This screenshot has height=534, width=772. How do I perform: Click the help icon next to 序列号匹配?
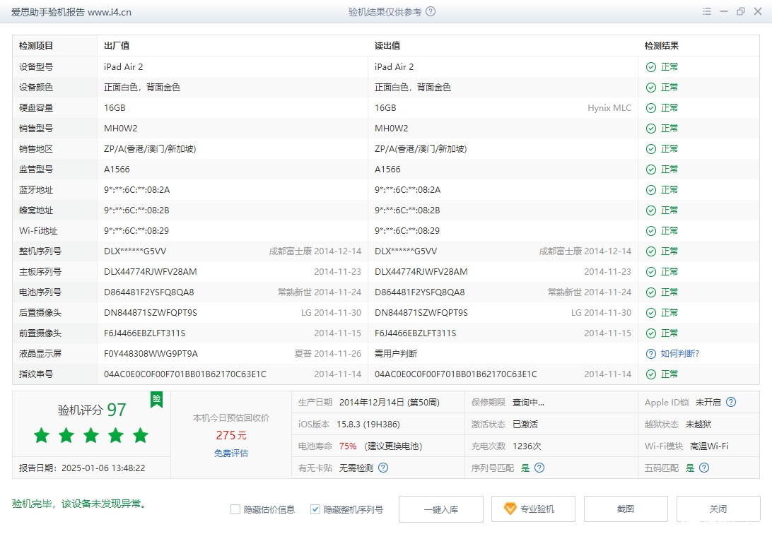(539, 468)
